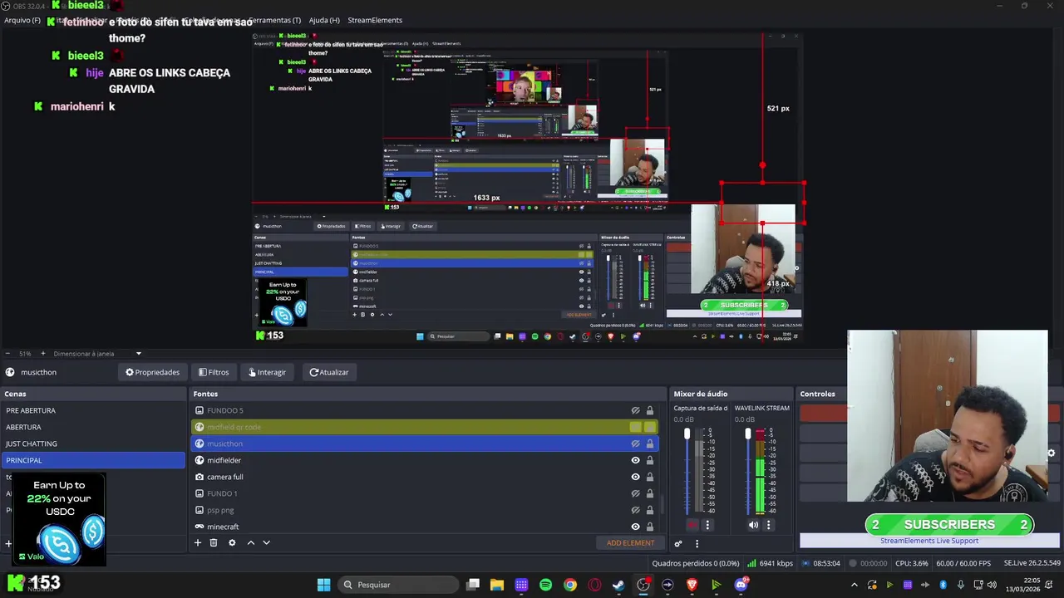Click the clock showing 22:05
Viewport: 1064px width, 598px height.
pyautogui.click(x=1032, y=580)
